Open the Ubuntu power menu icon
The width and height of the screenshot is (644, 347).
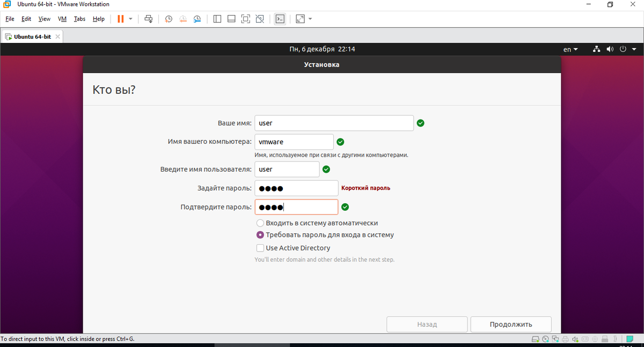click(x=623, y=49)
